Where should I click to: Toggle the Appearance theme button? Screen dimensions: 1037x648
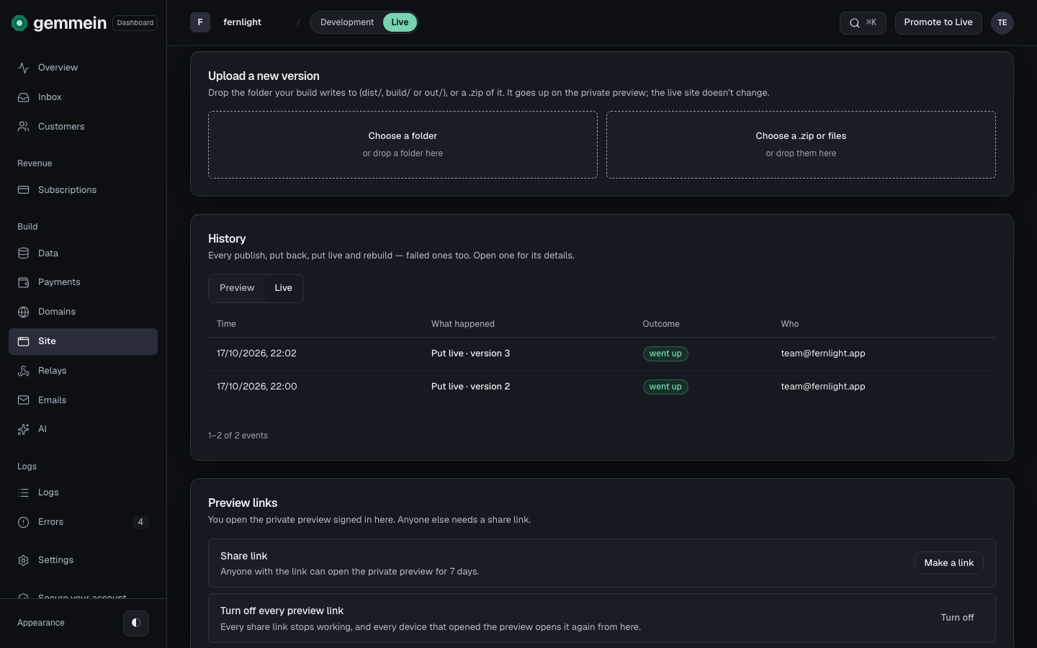click(x=136, y=623)
